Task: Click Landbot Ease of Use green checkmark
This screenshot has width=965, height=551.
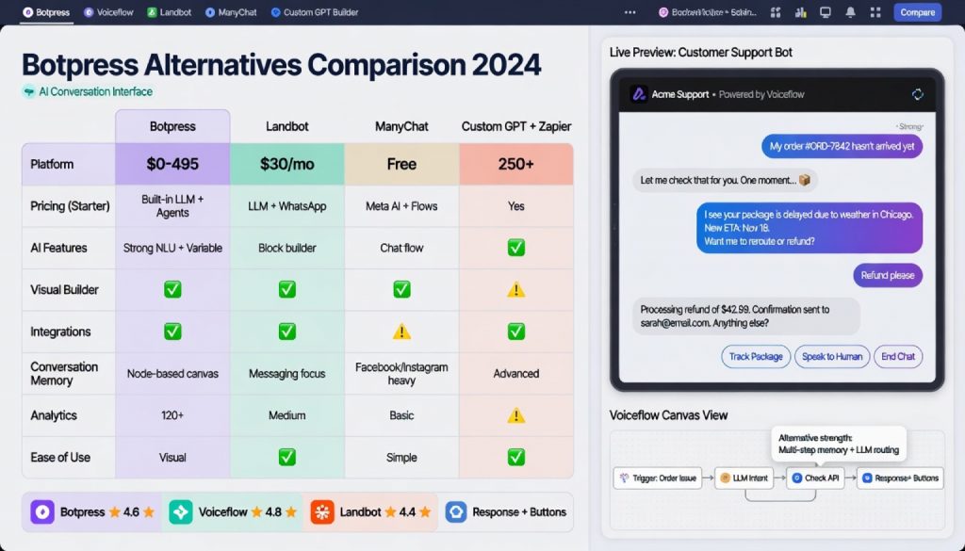Action: tap(286, 457)
